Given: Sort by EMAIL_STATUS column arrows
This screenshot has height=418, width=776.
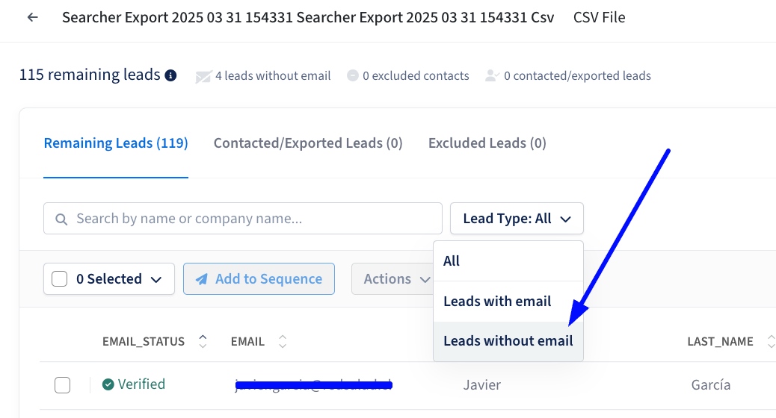Looking at the screenshot, I should (x=203, y=341).
